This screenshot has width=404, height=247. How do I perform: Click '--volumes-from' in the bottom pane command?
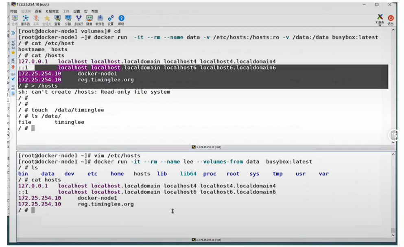click(220, 162)
